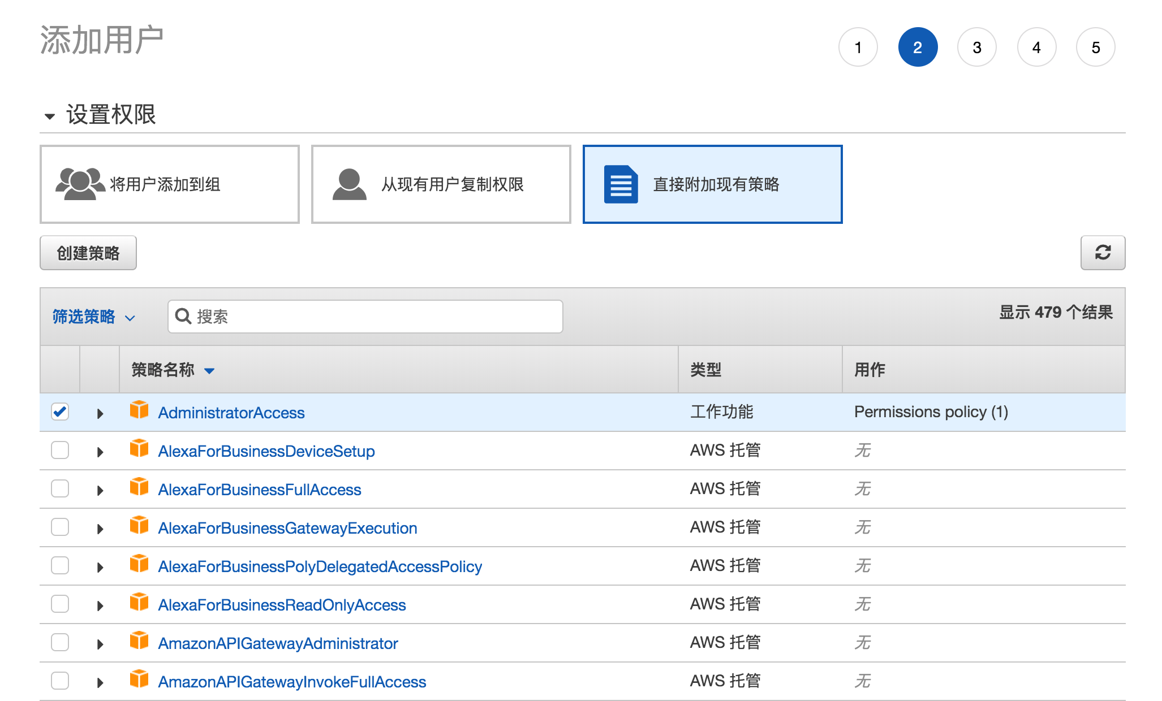The width and height of the screenshot is (1162, 701).
Task: Click the orange box icon beside AmazonAPIGatewayAdministrator
Action: (139, 641)
